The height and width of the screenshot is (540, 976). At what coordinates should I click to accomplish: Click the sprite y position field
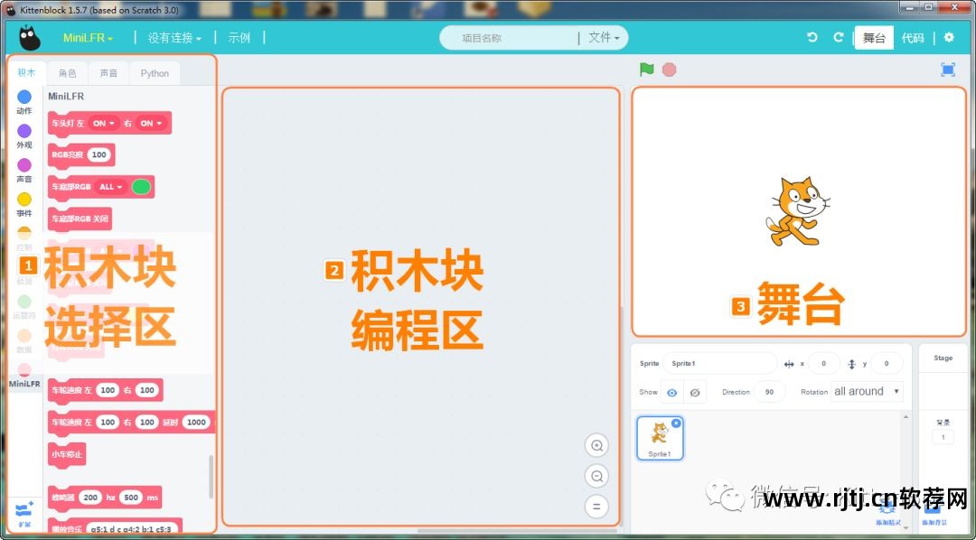(887, 363)
